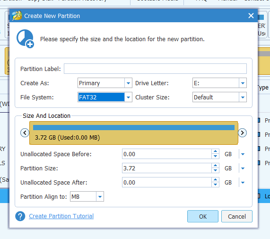The height and width of the screenshot is (239, 270).
Task: Increase Unallocated Space After value
Action: pyautogui.click(x=215, y=180)
